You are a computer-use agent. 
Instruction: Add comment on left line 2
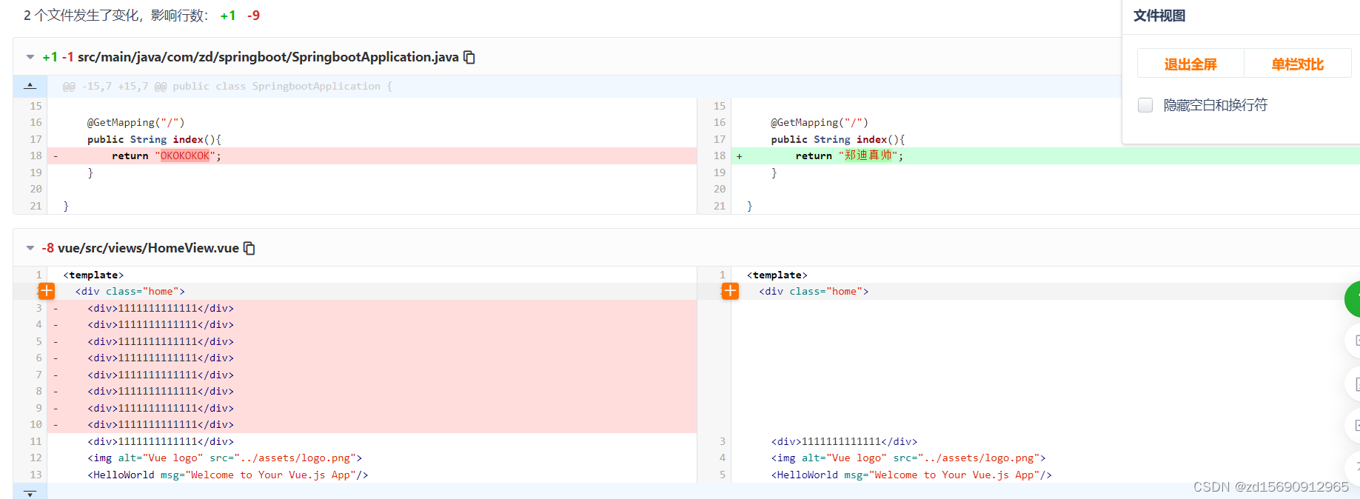[x=46, y=291]
